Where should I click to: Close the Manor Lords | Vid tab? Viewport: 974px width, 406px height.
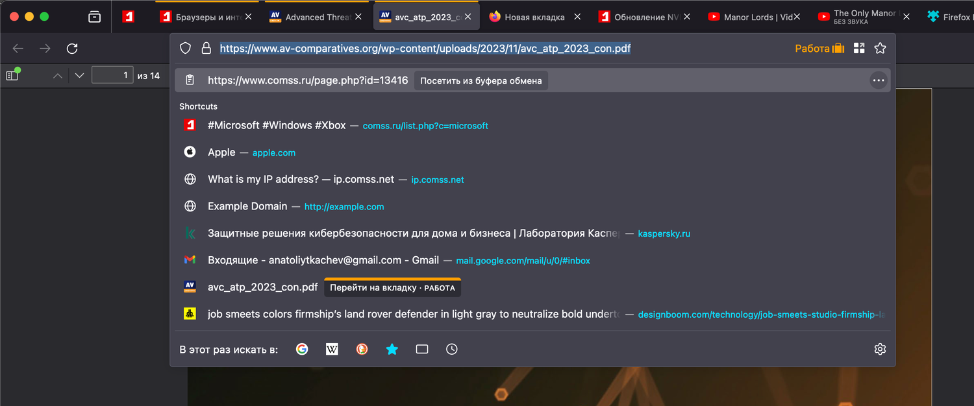797,17
